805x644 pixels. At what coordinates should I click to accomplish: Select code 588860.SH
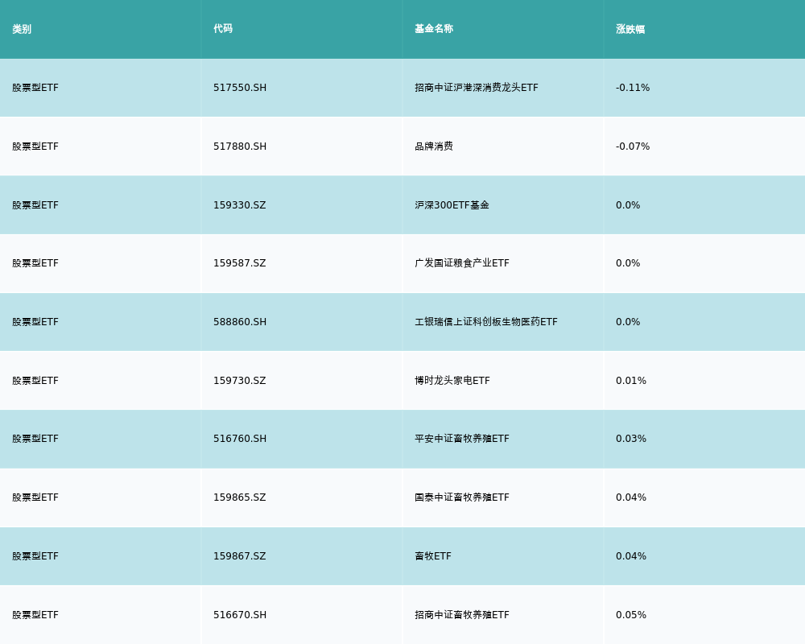coord(240,322)
